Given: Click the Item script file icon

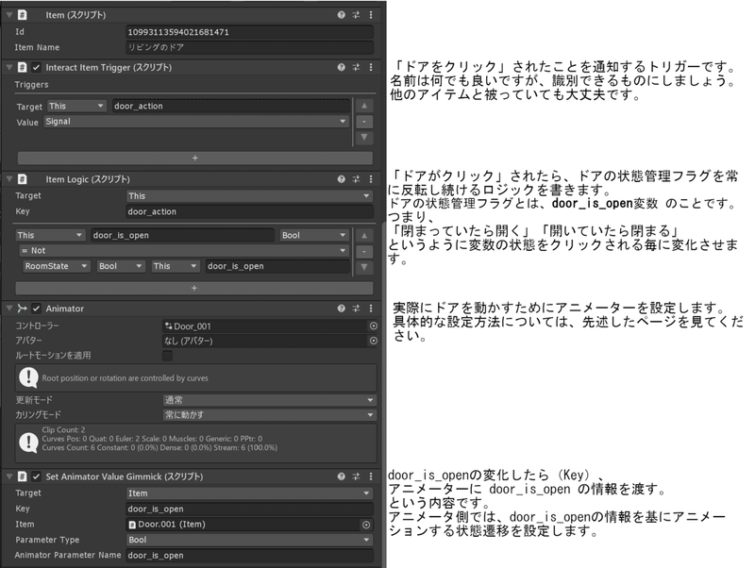Looking at the screenshot, I should coord(22,15).
